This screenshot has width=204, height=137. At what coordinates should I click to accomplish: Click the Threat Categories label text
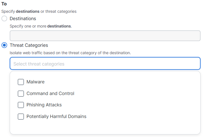click(x=29, y=45)
